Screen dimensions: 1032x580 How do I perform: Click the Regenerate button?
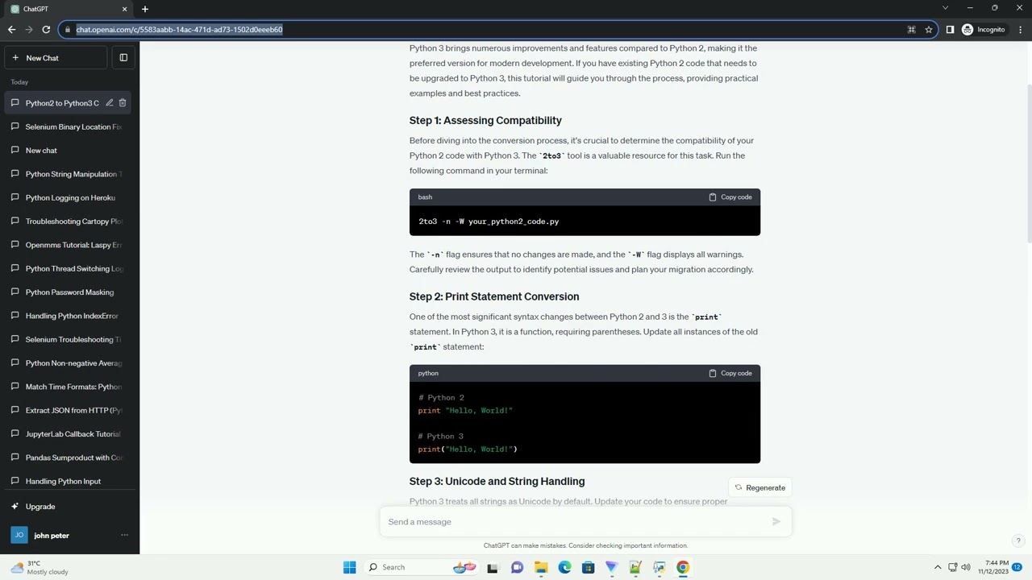[759, 487]
